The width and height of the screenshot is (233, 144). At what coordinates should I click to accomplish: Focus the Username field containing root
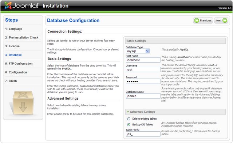[143, 69]
